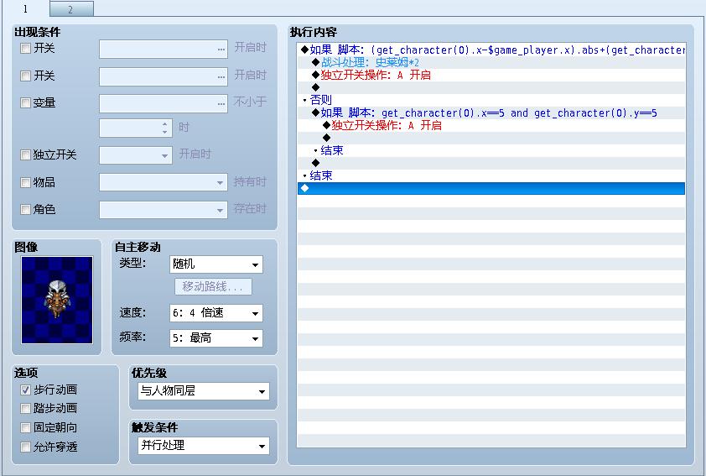Select the empty line below inner 结束

[x=491, y=163]
